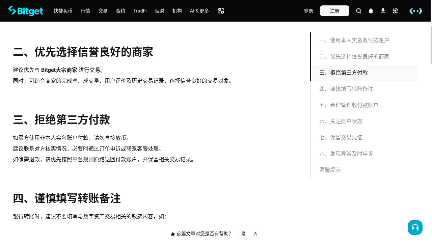
Task: Click the download app icon
Action: click(383, 11)
